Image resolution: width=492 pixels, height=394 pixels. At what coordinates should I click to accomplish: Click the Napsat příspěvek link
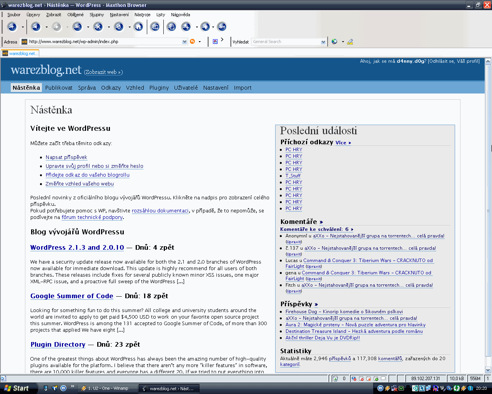click(x=66, y=157)
